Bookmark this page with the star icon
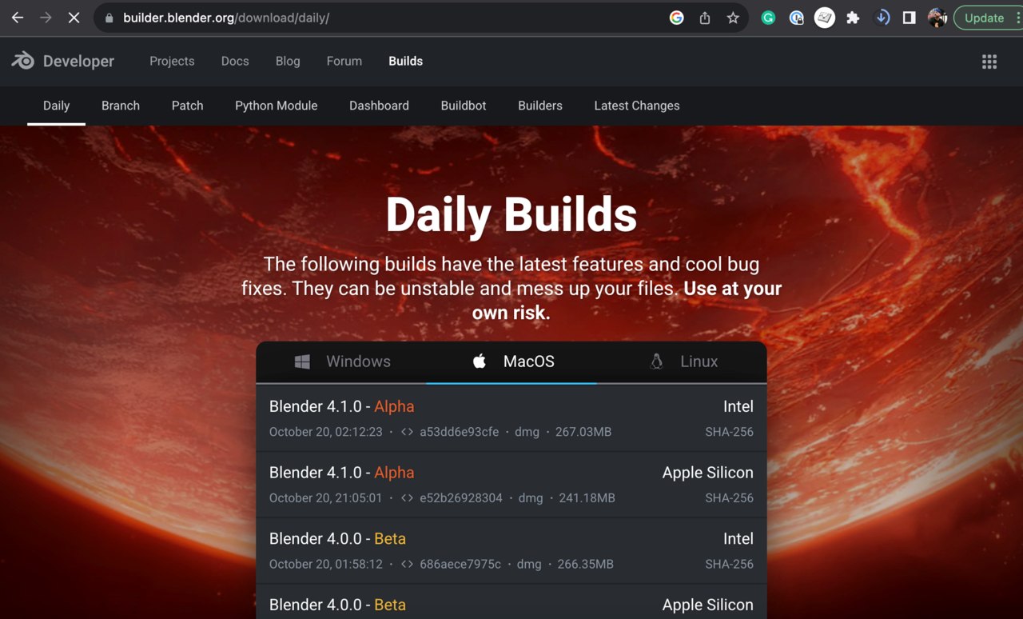This screenshot has height=619, width=1023. (x=733, y=18)
